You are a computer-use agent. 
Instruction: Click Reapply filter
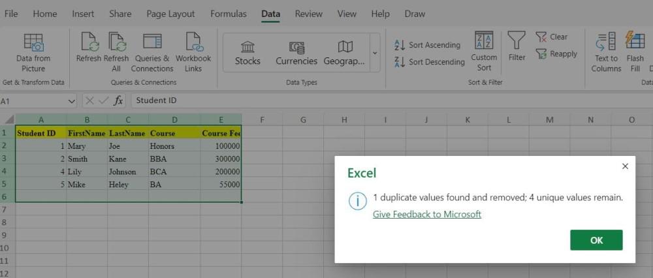tap(556, 54)
